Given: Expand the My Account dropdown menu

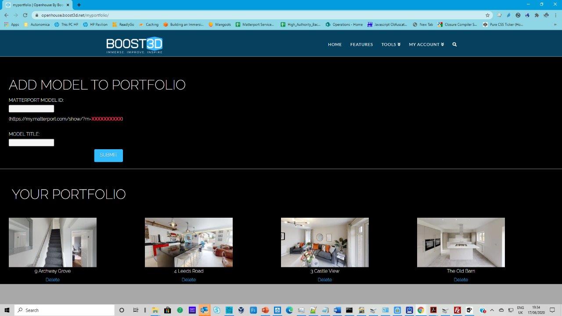Looking at the screenshot, I should point(426,44).
